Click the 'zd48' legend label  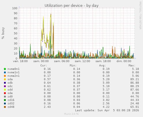pyautogui.click(x=11, y=107)
